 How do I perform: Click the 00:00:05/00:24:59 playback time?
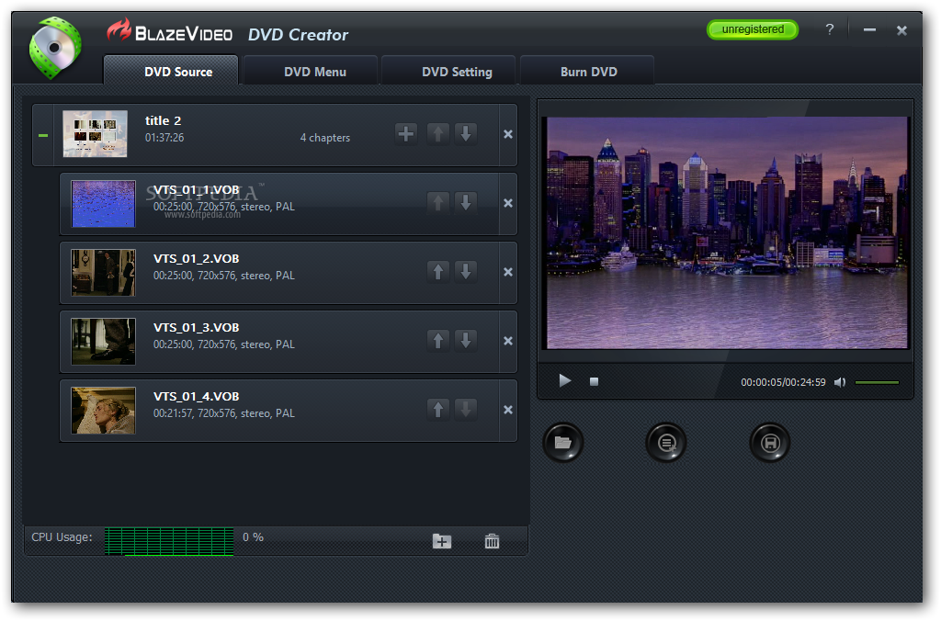point(783,382)
